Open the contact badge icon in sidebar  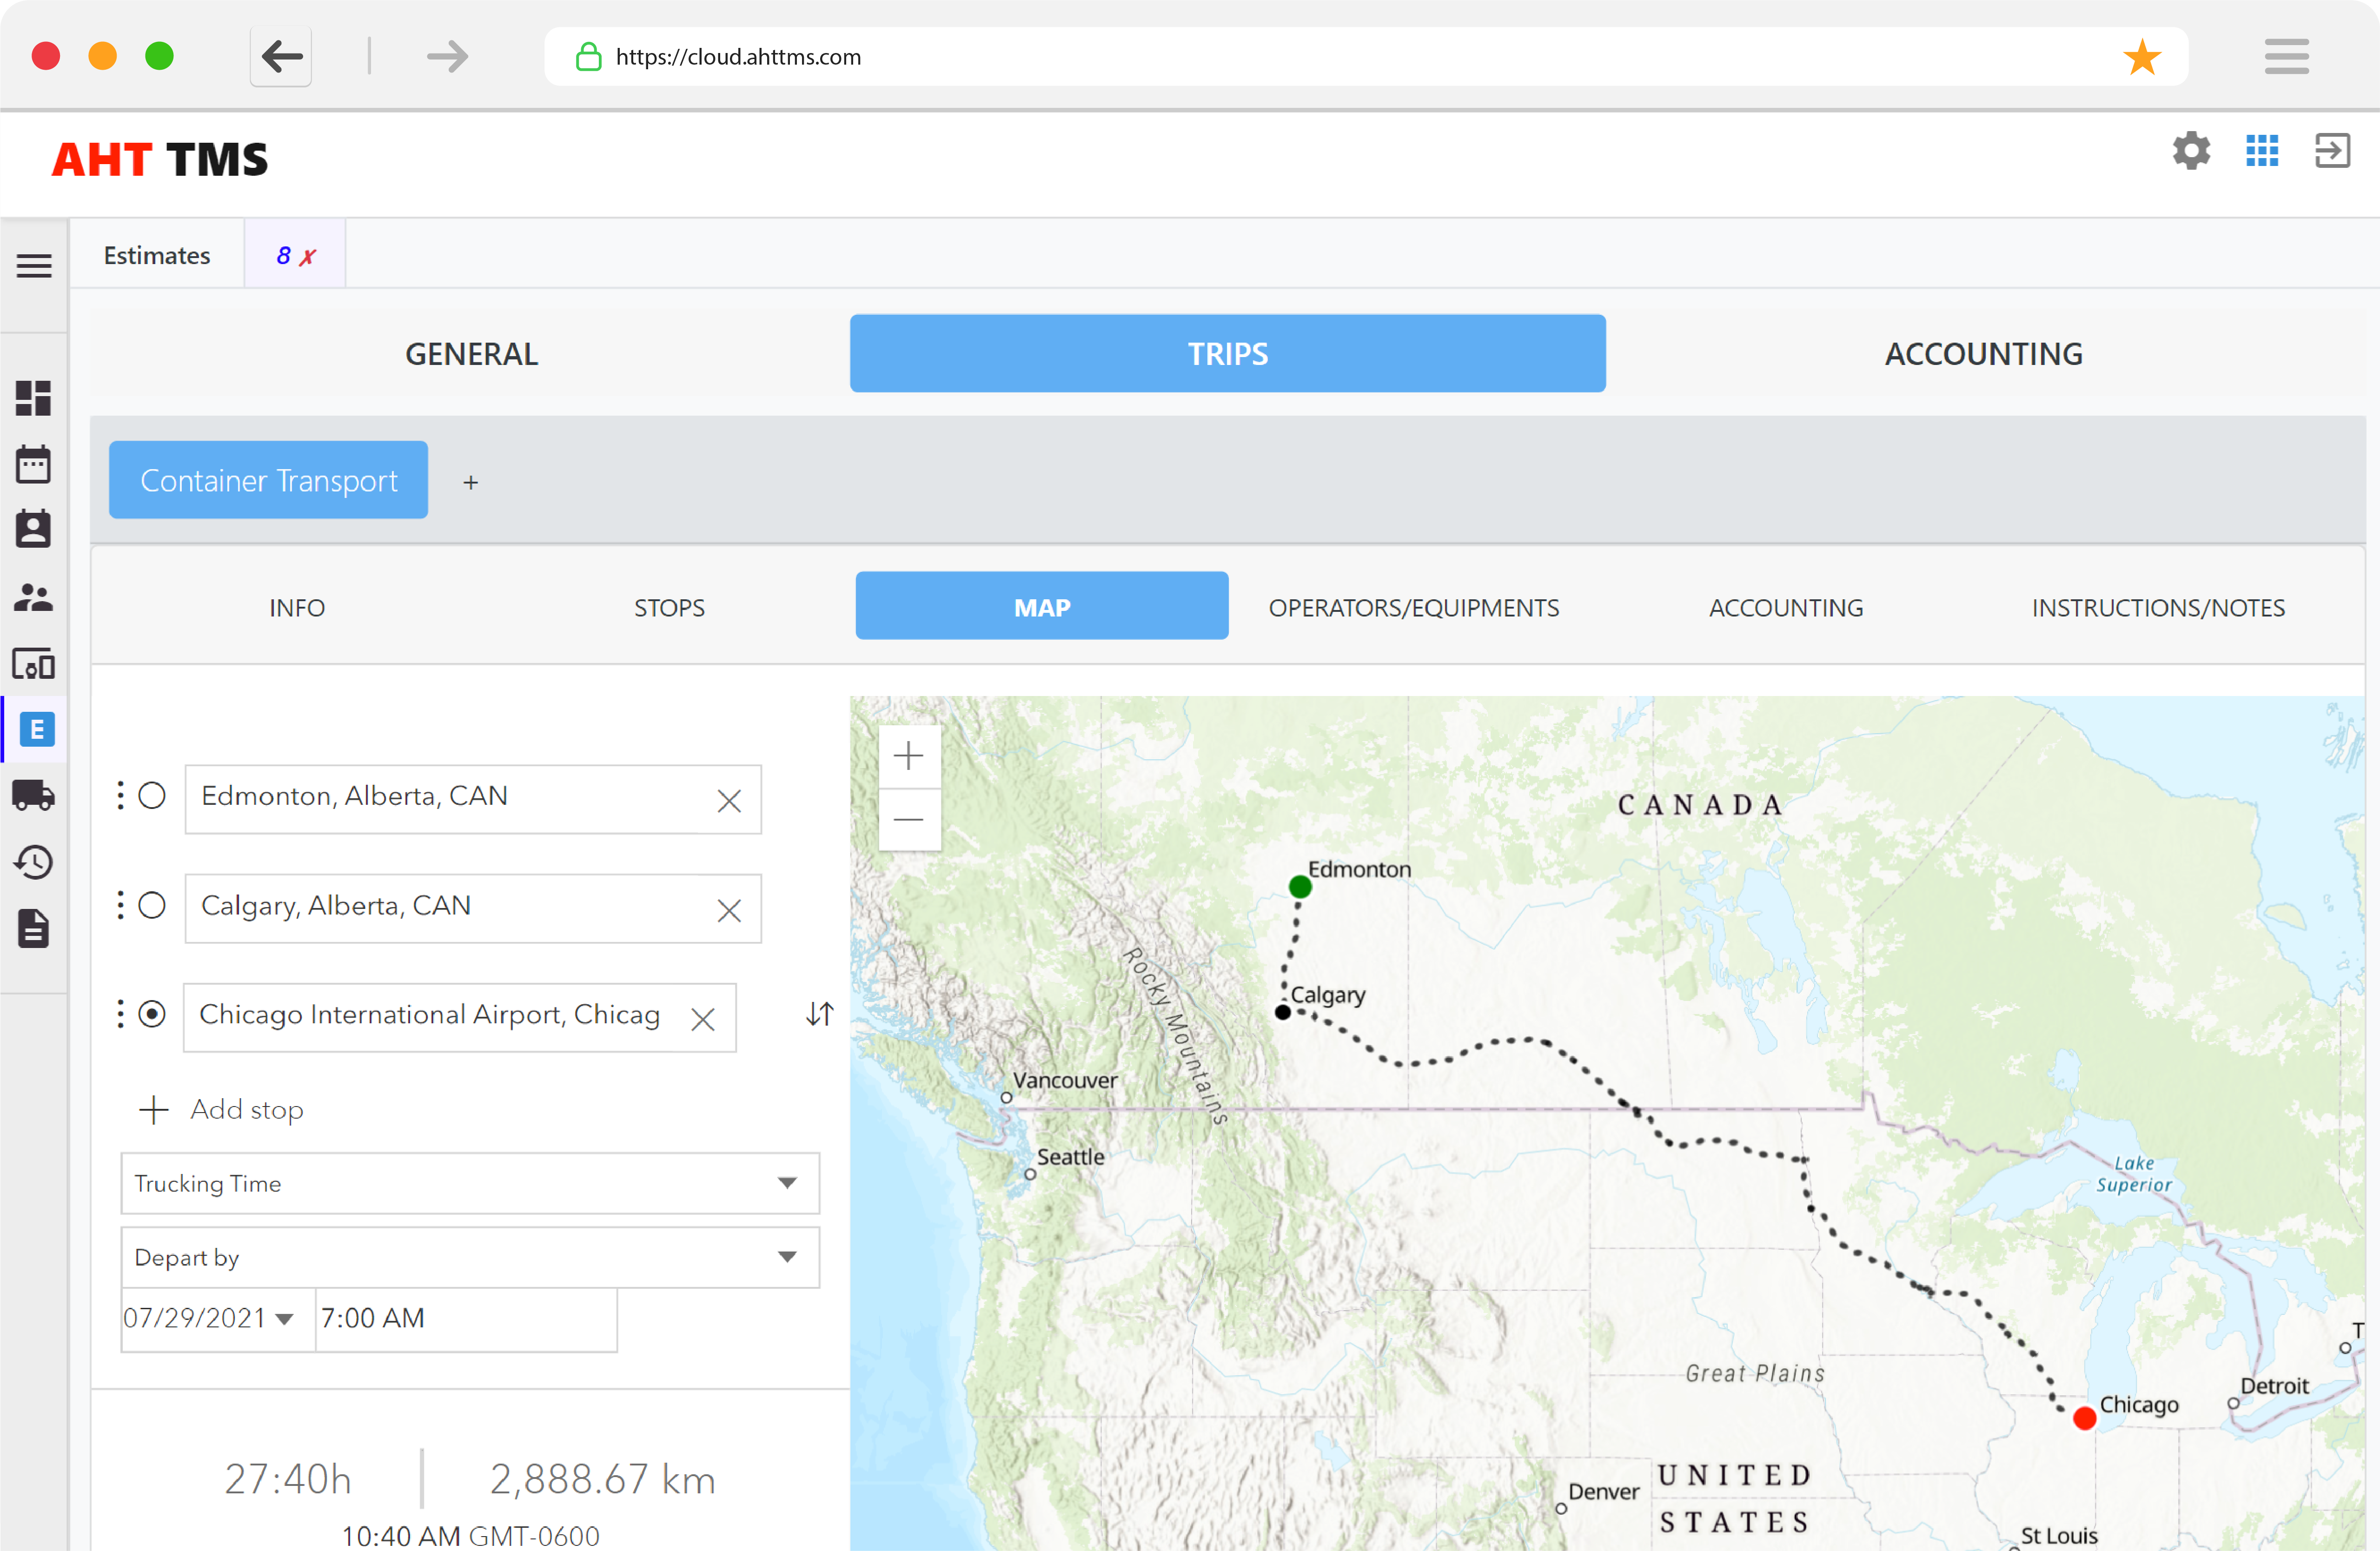(34, 529)
